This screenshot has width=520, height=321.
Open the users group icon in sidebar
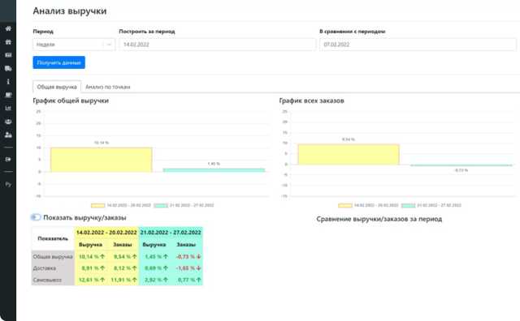[x=8, y=122]
